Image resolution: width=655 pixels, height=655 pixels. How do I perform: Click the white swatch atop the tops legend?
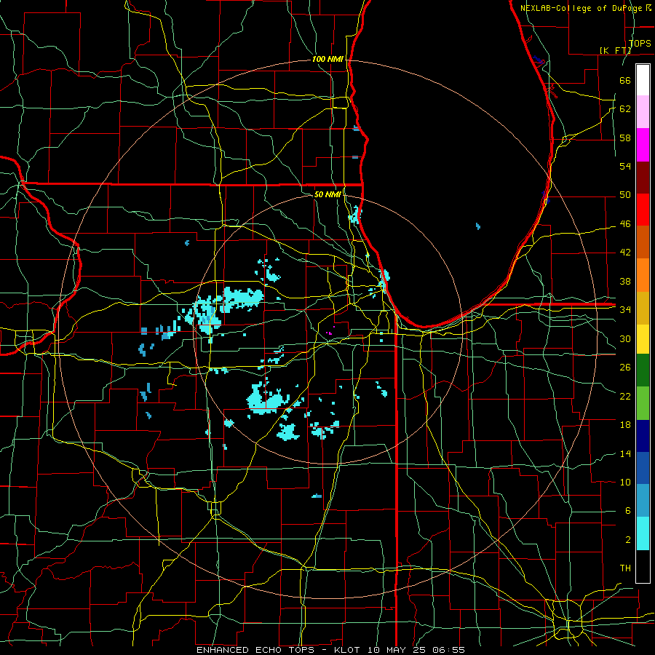coord(643,80)
